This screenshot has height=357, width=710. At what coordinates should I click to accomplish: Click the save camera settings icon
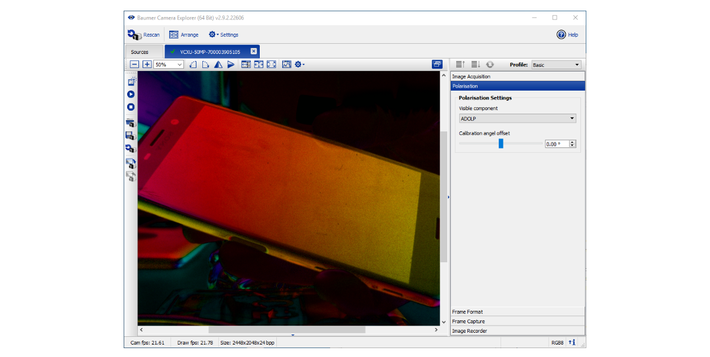(x=131, y=136)
